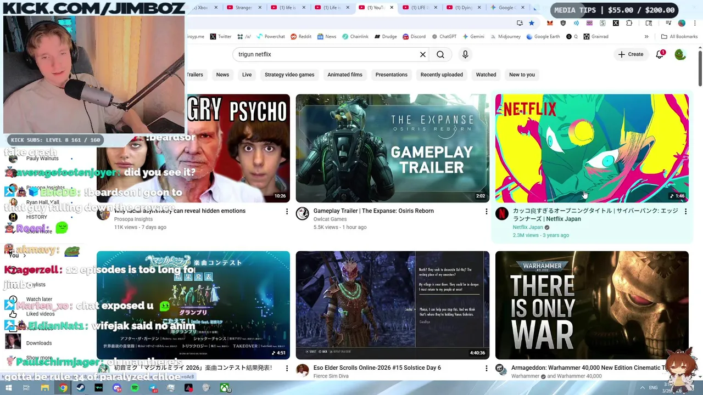Open the Discord bookmark
Image resolution: width=703 pixels, height=395 pixels.
coord(414,37)
